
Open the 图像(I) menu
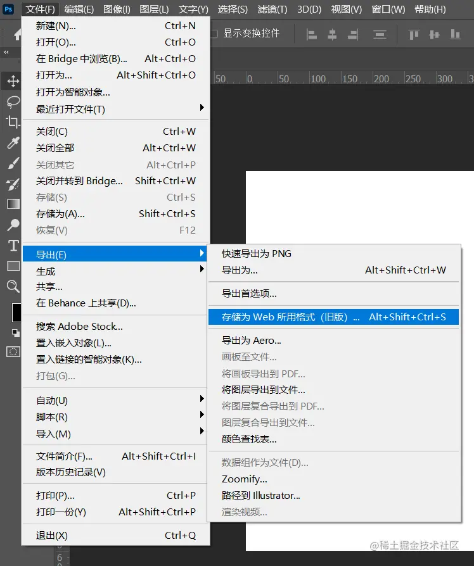[117, 9]
